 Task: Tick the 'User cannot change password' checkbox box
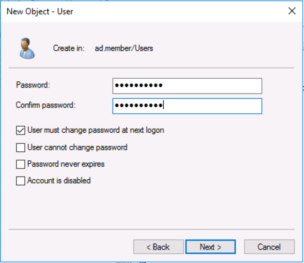[20, 148]
